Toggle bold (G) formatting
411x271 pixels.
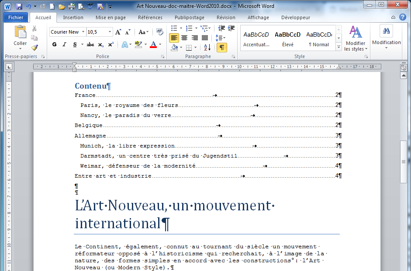click(x=54, y=45)
